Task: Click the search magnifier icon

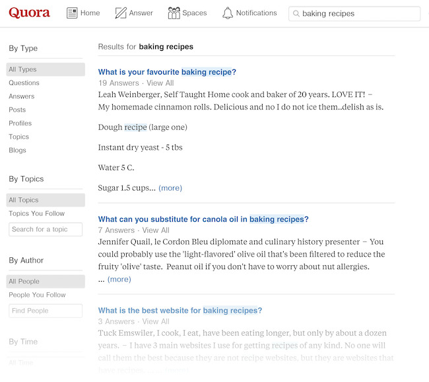Action: (296, 14)
